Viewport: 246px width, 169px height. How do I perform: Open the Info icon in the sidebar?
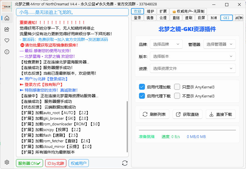[6, 51]
